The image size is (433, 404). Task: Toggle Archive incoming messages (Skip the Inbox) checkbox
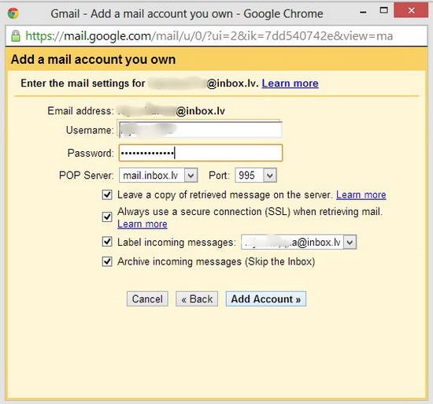107,261
